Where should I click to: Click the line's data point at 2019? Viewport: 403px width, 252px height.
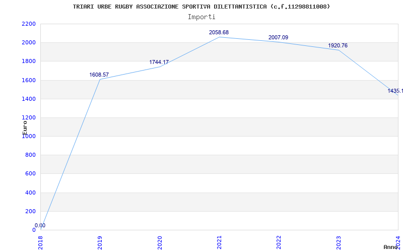(x=100, y=79)
